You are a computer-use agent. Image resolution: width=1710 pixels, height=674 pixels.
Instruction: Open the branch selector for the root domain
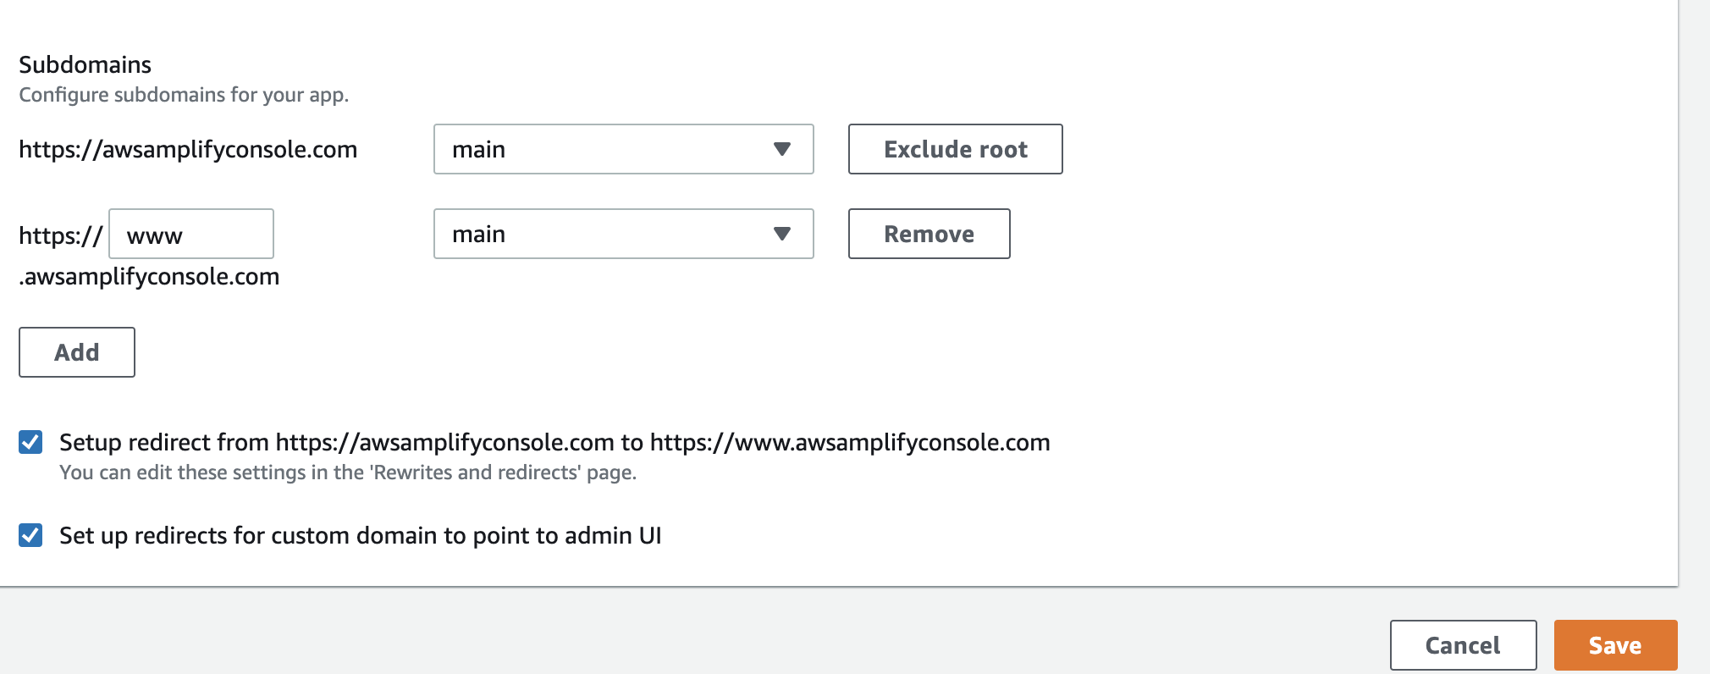point(622,149)
